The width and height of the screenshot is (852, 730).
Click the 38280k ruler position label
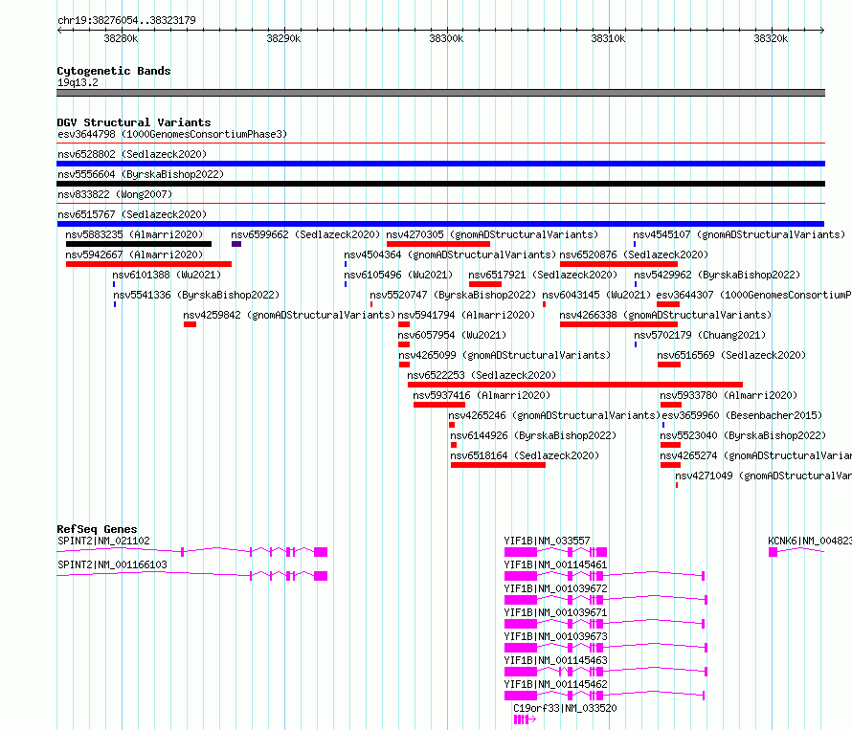(121, 38)
